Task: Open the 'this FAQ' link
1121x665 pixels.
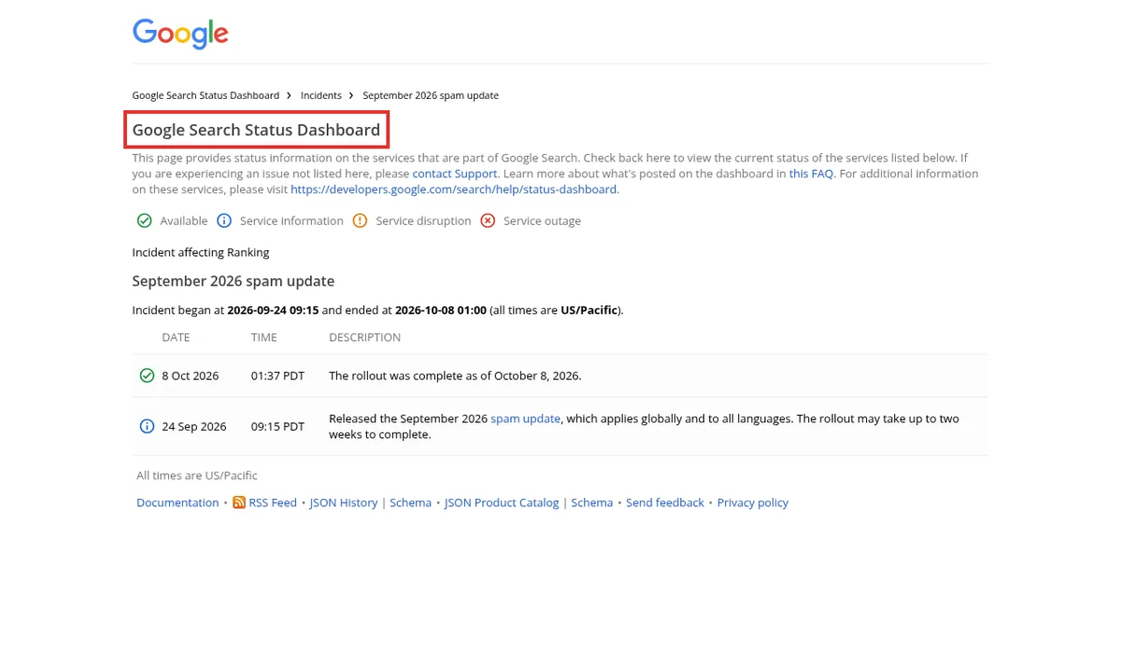Action: coord(811,174)
